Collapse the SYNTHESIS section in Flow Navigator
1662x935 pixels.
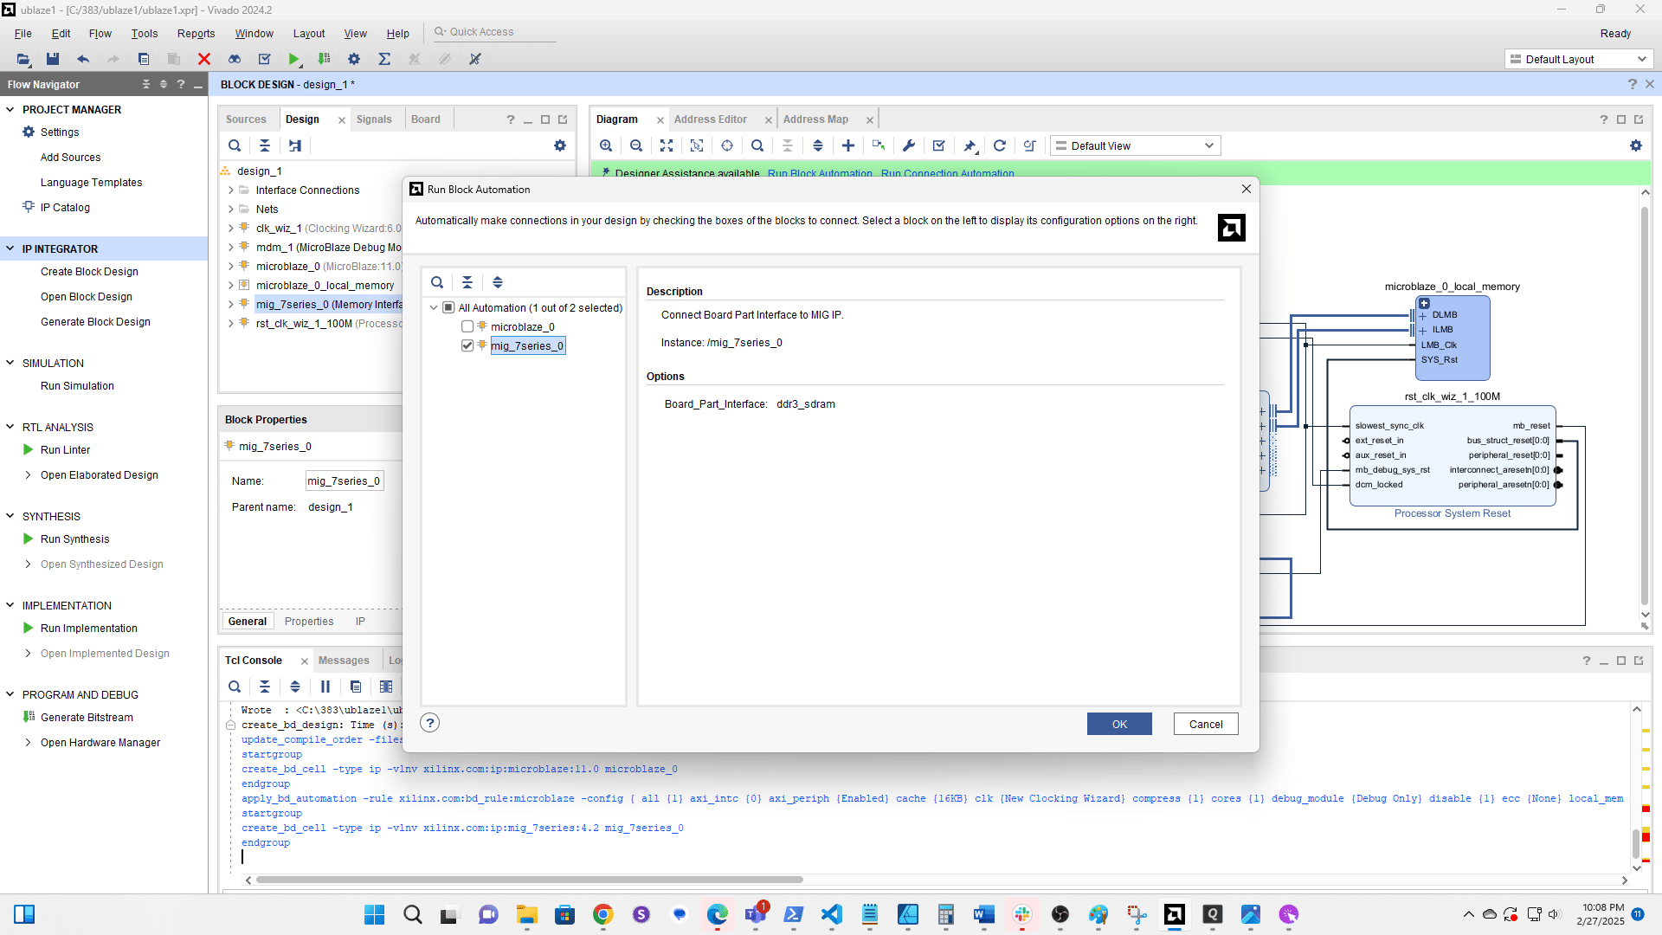click(10, 516)
